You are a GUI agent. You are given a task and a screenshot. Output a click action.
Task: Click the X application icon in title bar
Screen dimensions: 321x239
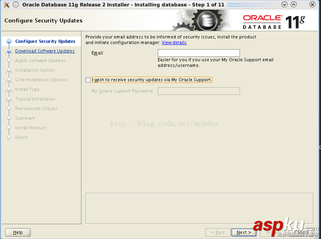click(6, 4)
